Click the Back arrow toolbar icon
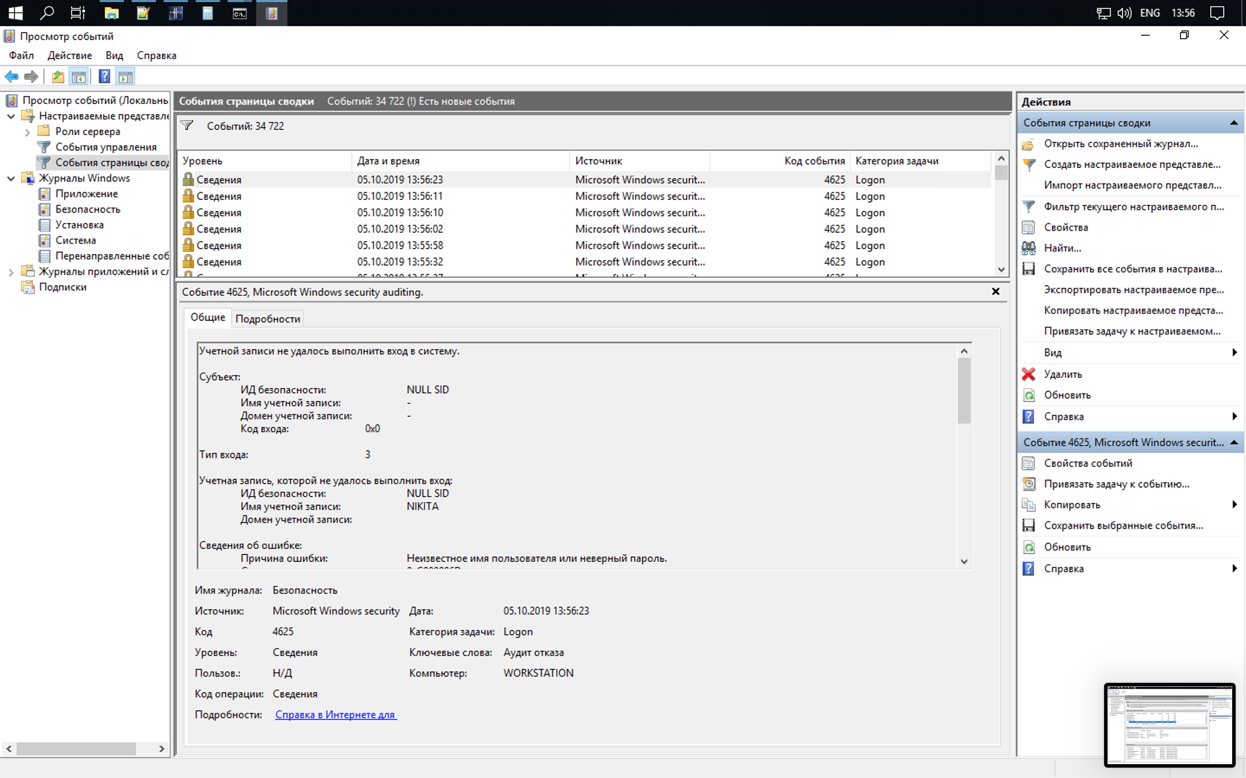Screen dimensions: 1246x778 coord(11,77)
